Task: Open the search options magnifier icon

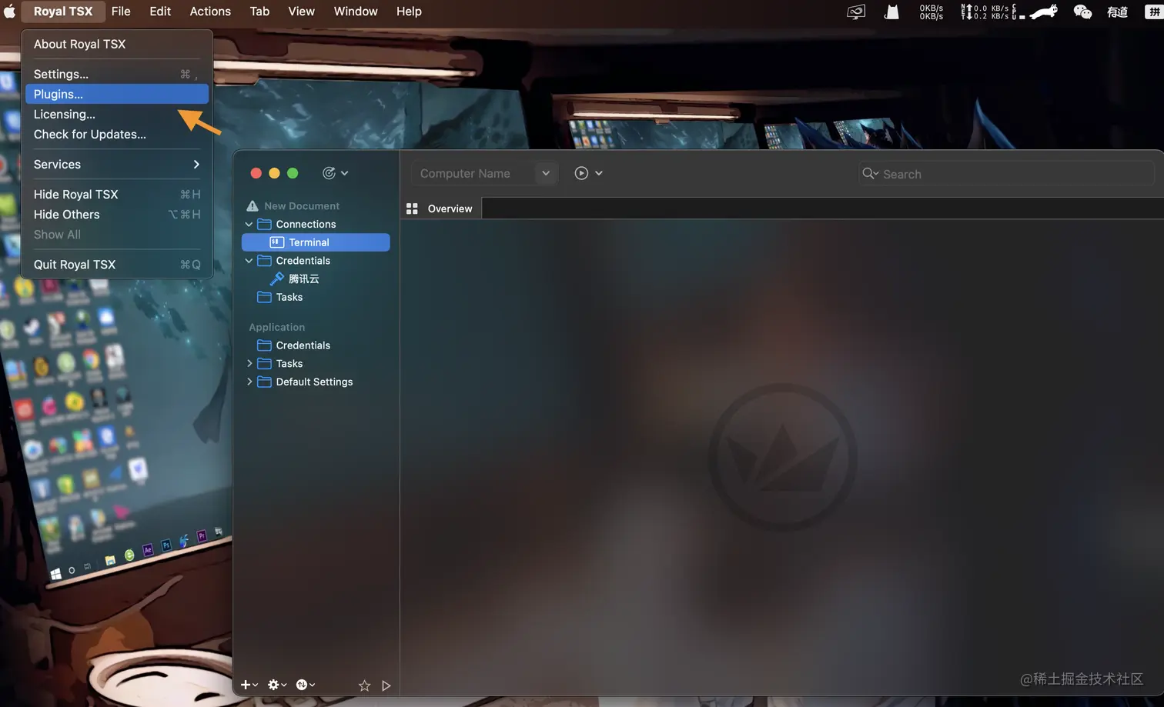Action: (x=870, y=174)
